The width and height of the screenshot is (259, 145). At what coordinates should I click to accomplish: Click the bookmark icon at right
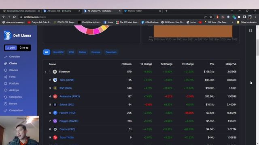pyautogui.click(x=251, y=31)
